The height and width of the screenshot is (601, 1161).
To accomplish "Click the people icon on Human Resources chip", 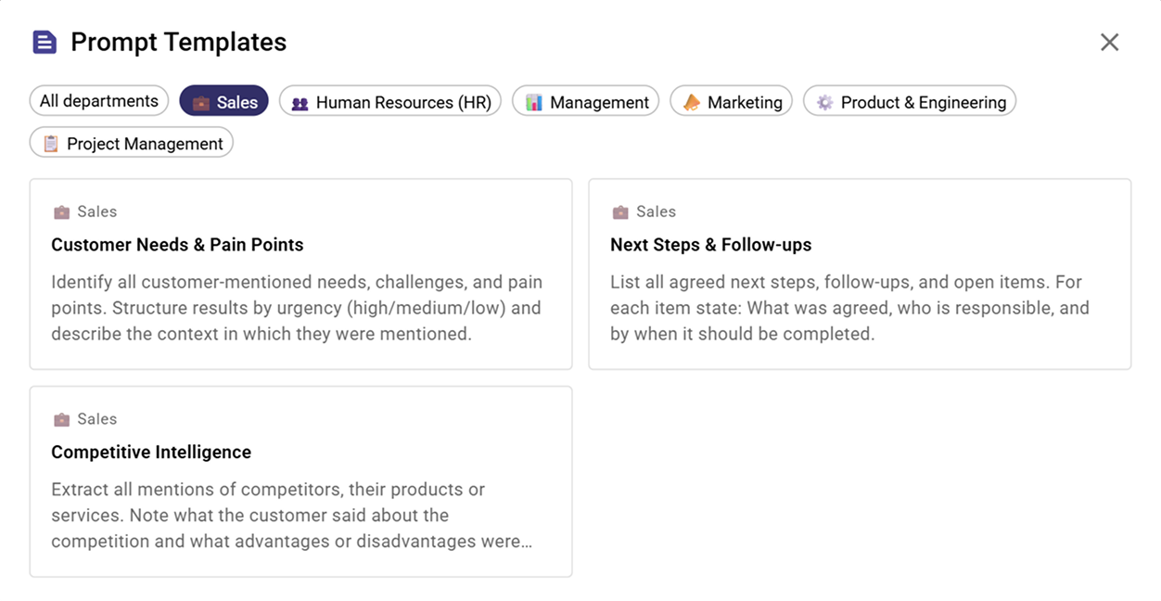I will click(x=298, y=101).
